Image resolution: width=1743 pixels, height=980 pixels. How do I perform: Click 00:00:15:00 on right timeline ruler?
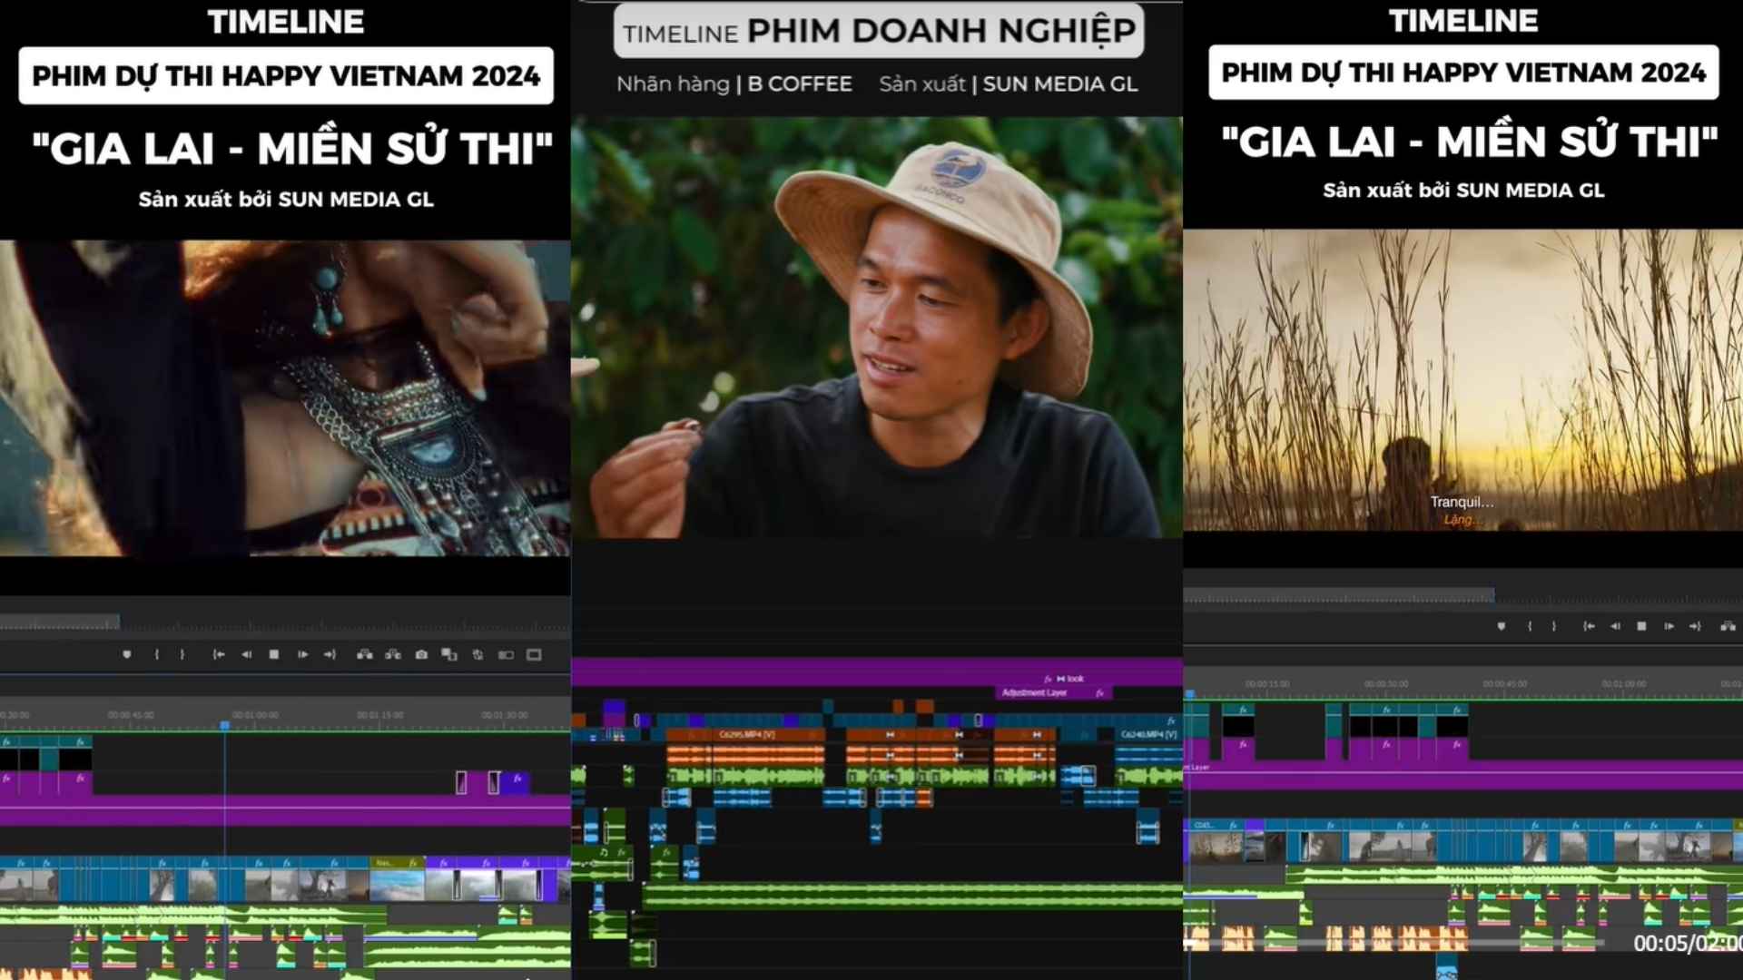click(x=1267, y=684)
